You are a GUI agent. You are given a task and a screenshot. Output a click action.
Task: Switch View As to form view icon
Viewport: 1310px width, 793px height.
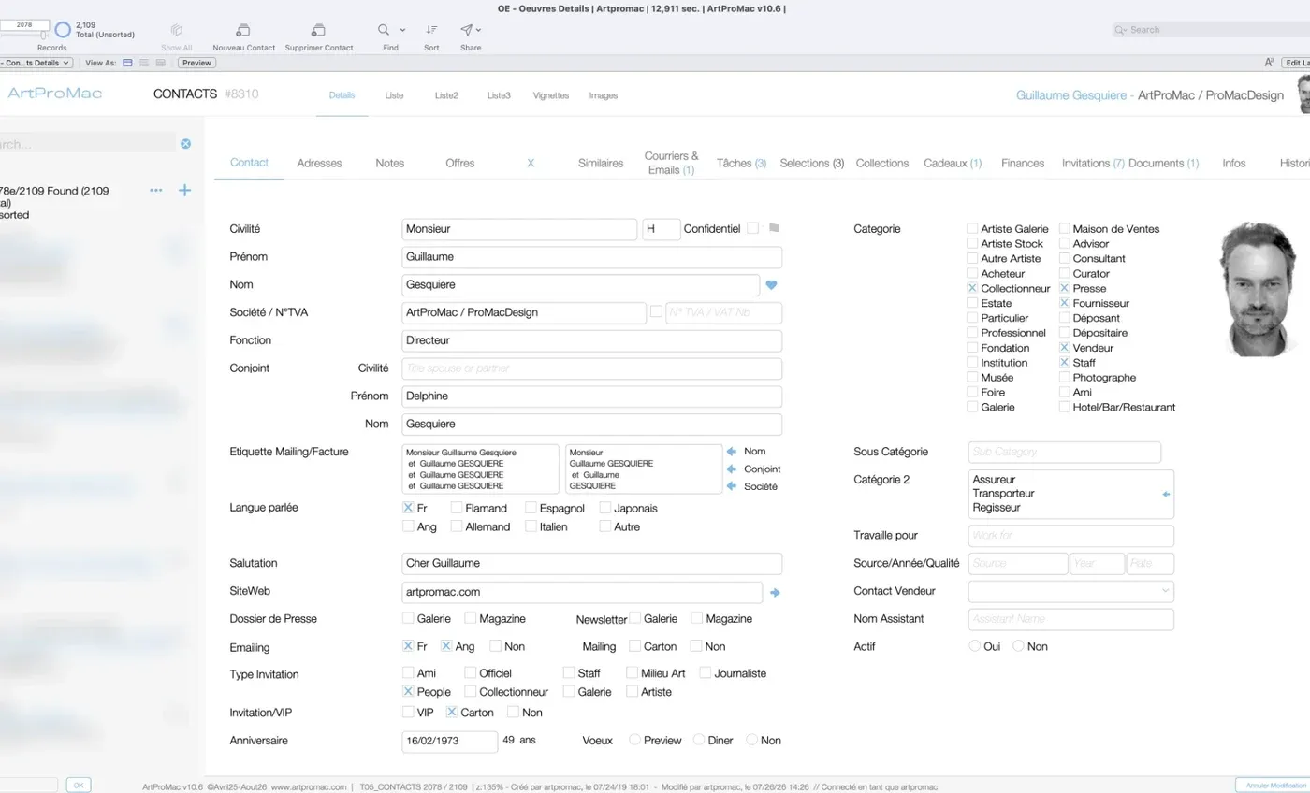tap(128, 63)
